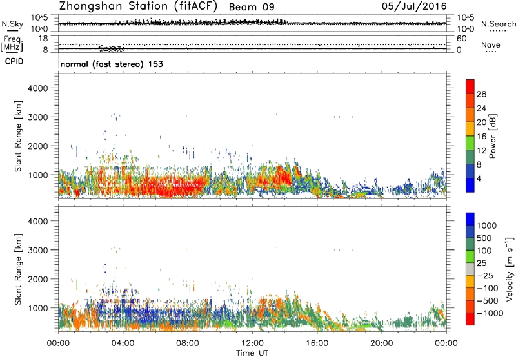Pick the gray Velocity segment between 25 and -25
The width and height of the screenshot is (516, 357).
(470, 269)
